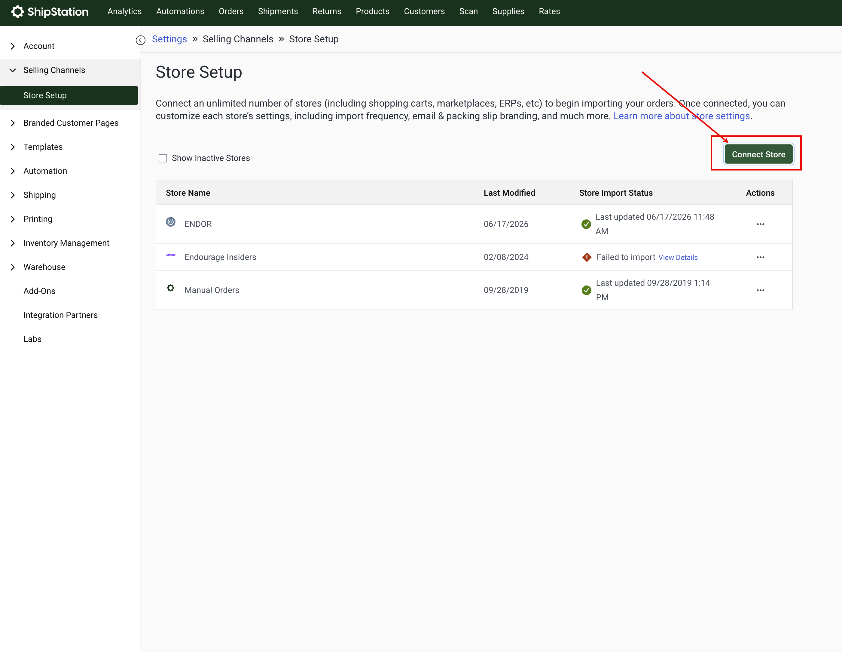The image size is (842, 652).
Task: Go to the Returns tab
Action: pos(327,11)
